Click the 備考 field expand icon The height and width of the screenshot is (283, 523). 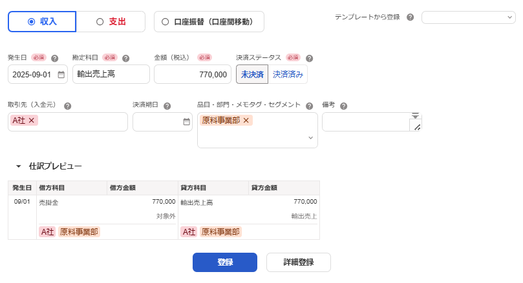point(415,115)
